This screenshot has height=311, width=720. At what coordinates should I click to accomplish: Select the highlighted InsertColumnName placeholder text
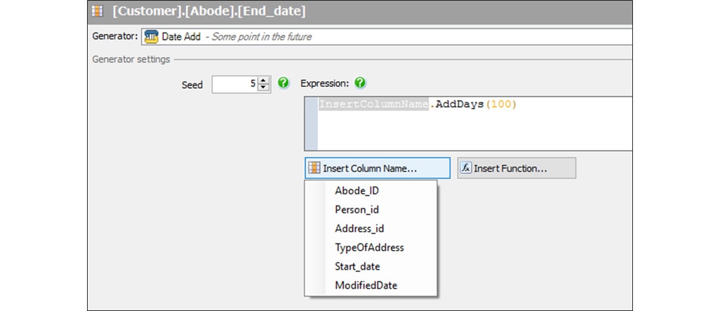tap(374, 104)
